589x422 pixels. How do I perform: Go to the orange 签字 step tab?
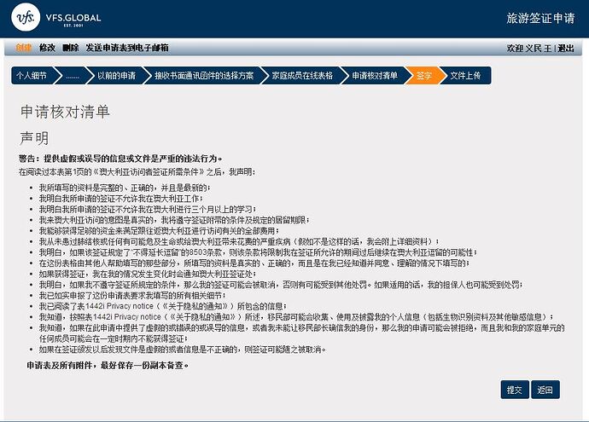[424, 76]
